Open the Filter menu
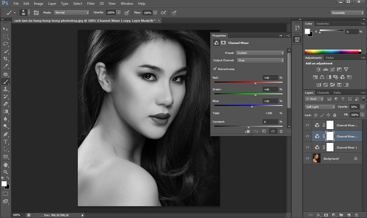The height and width of the screenshot is (218, 367). pos(90,3)
